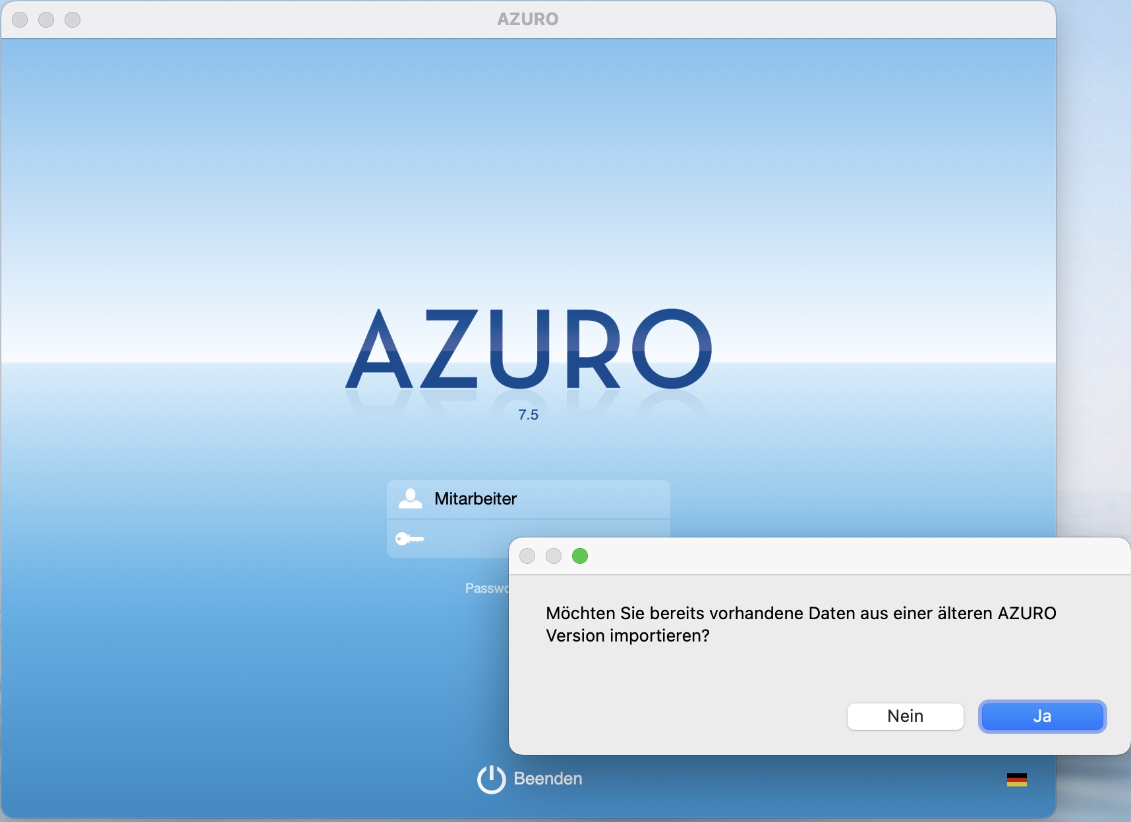The width and height of the screenshot is (1131, 822).
Task: Click the AZURO 7.5 version number
Action: pyautogui.click(x=528, y=415)
